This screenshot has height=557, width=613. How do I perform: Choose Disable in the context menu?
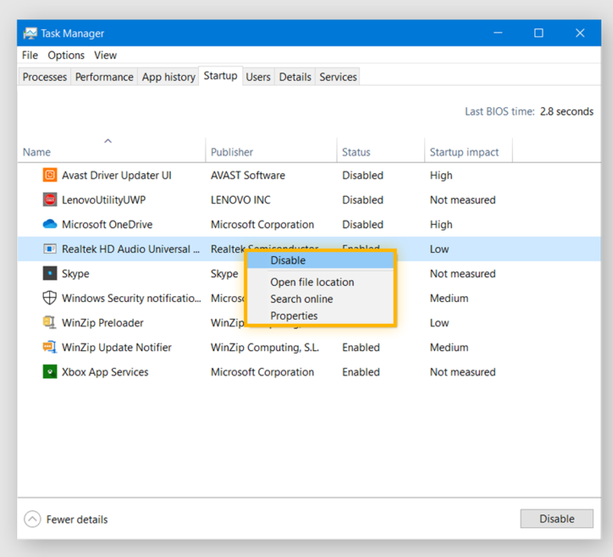pos(320,260)
